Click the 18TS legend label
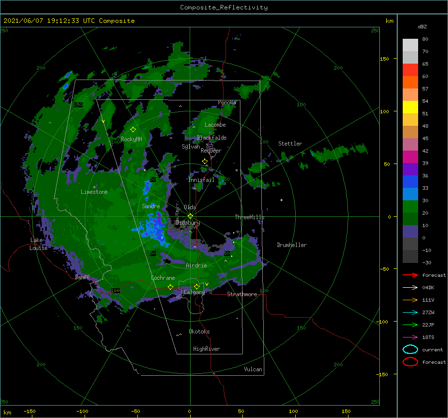This screenshot has width=448, height=418. click(x=428, y=337)
